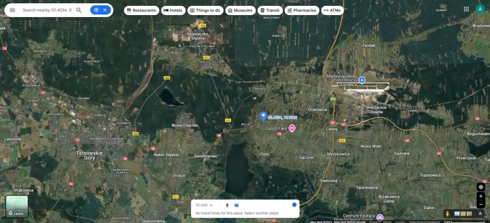This screenshot has height=223, width=490.
Task: Select the Street View pegman
Action: coord(448,214)
